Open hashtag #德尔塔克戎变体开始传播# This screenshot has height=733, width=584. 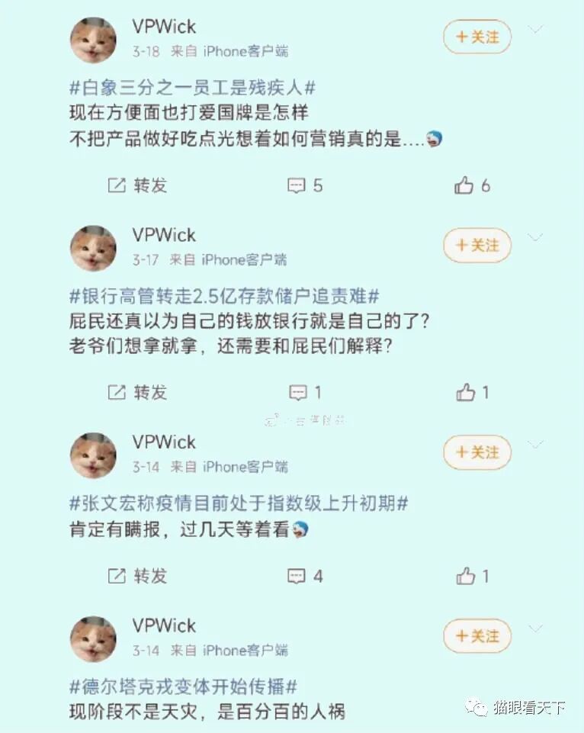[183, 686]
